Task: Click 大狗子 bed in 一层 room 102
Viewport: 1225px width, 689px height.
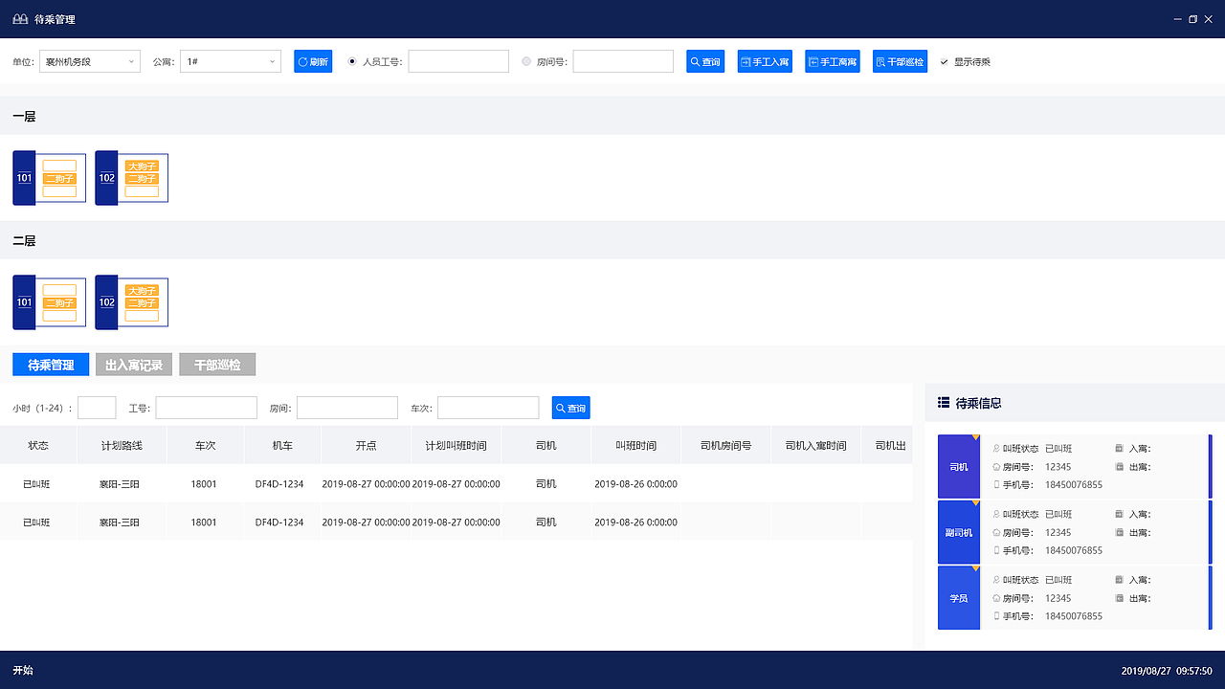Action: tap(142, 166)
